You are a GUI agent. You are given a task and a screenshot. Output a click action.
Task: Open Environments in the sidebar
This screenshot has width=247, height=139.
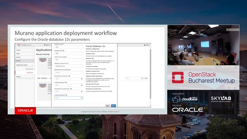pyautogui.click(x=29, y=69)
